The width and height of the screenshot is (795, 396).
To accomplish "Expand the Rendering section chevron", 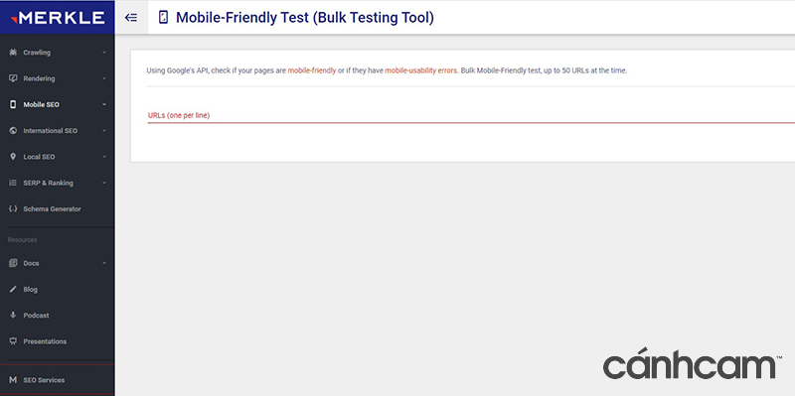I will (104, 78).
